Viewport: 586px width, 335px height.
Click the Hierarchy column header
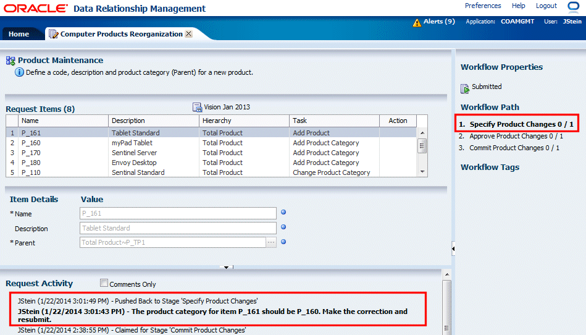(x=244, y=121)
